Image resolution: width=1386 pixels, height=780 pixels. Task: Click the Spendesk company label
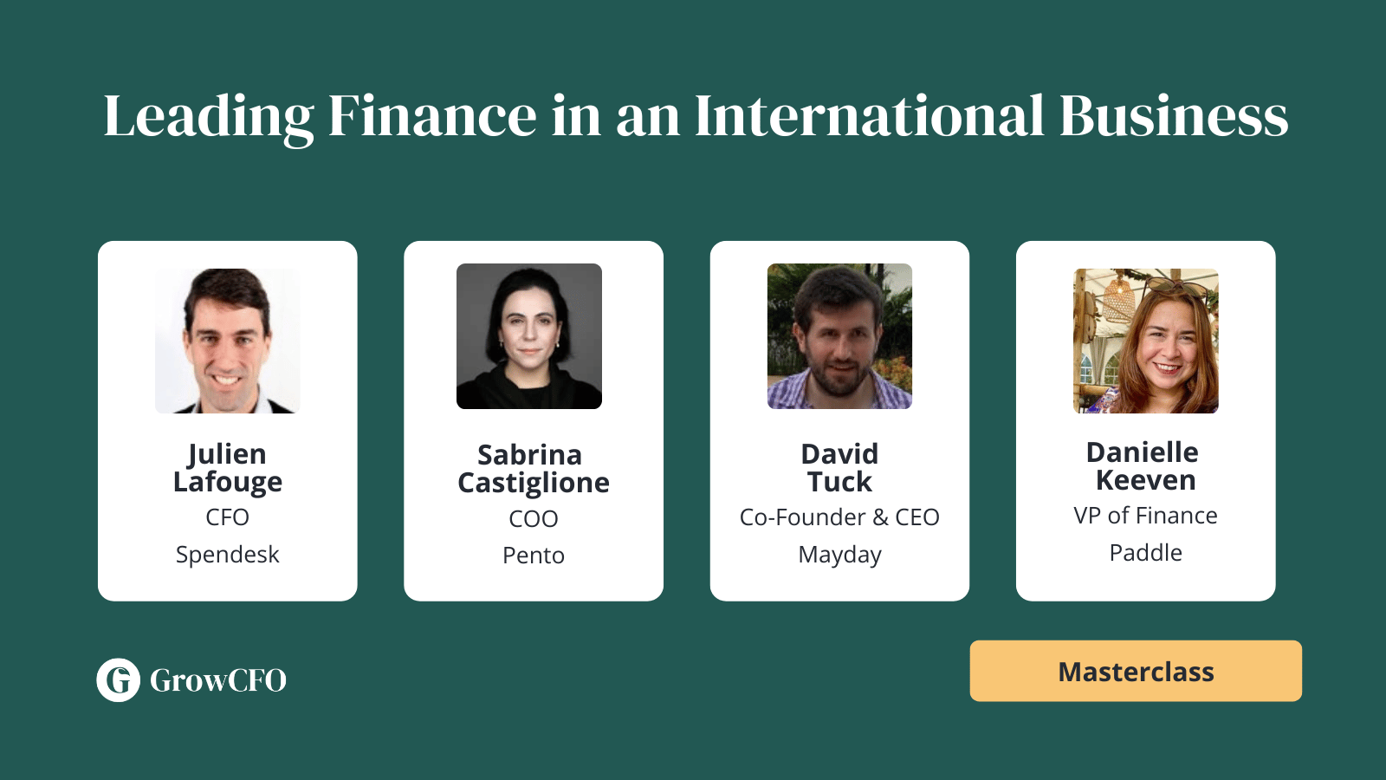pyautogui.click(x=228, y=555)
